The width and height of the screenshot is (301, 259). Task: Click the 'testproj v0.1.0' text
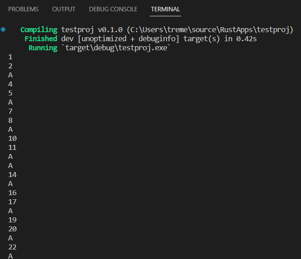(x=92, y=30)
